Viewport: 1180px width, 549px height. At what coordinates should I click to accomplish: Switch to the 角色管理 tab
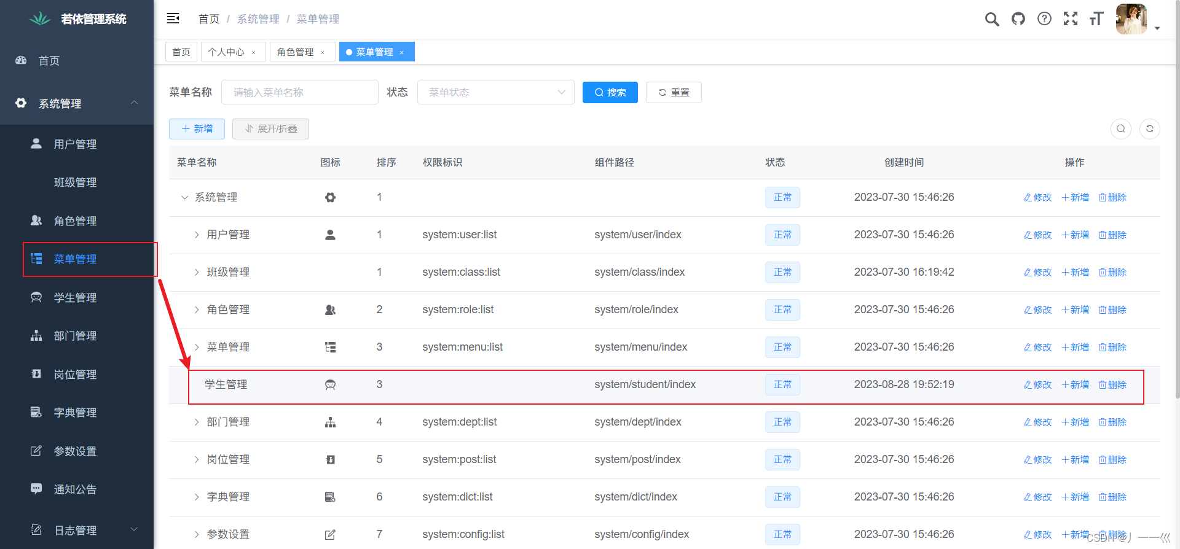pos(295,52)
